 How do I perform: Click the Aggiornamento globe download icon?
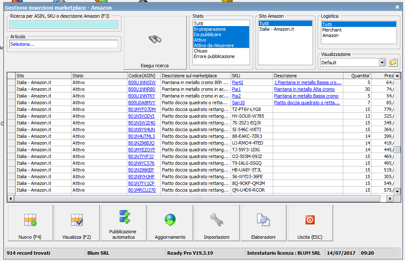[170, 220]
